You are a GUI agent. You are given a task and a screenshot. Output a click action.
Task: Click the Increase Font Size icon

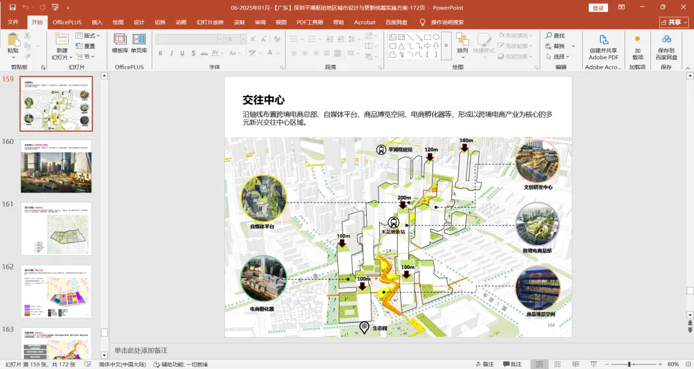click(x=253, y=39)
